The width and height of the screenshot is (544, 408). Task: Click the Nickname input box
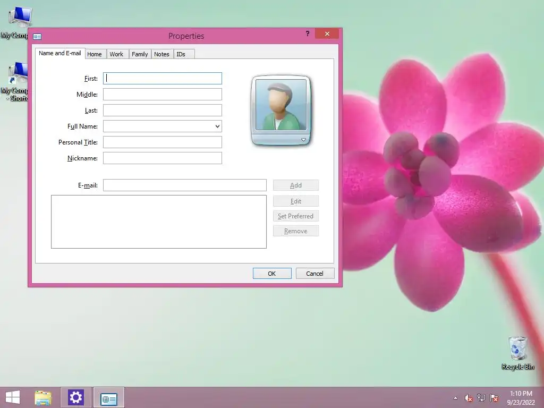coord(163,158)
